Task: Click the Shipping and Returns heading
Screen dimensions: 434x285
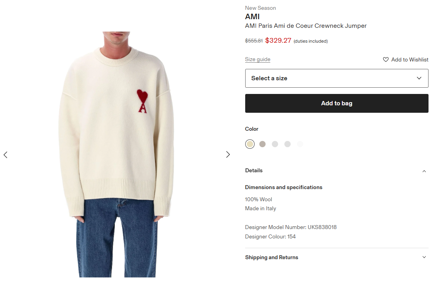Action: tap(271, 257)
